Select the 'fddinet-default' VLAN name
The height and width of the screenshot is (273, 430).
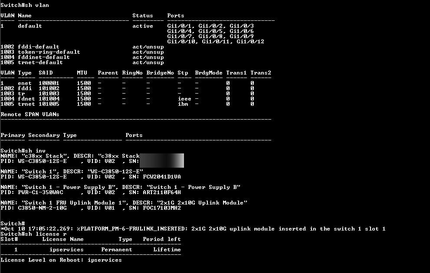pos(44,57)
